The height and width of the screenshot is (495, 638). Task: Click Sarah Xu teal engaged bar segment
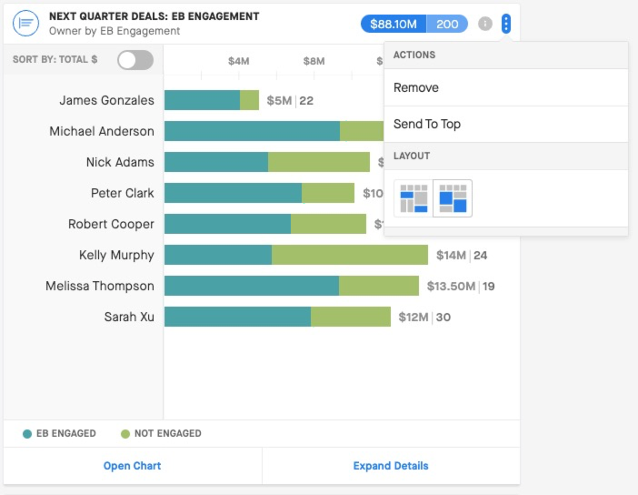click(237, 317)
